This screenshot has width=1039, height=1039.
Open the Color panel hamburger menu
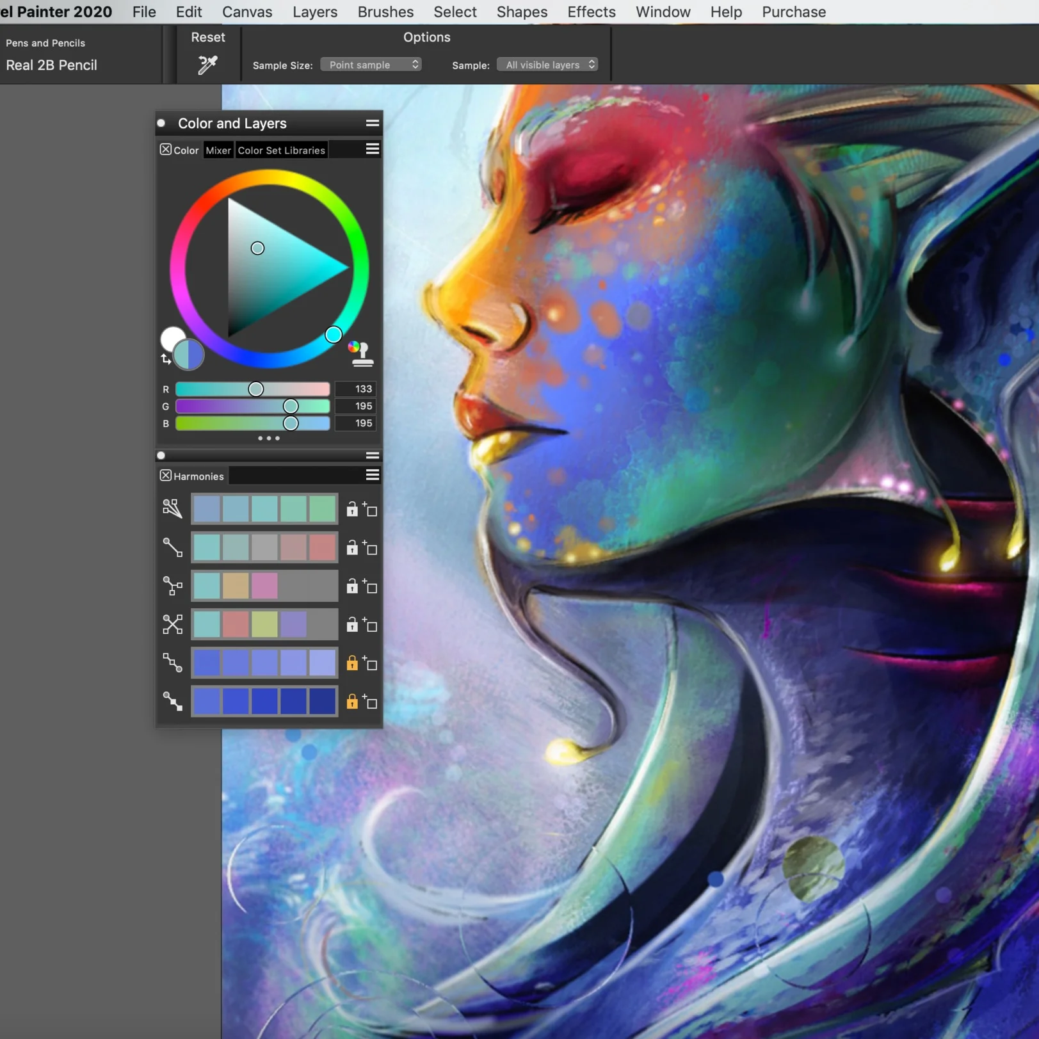tap(373, 149)
